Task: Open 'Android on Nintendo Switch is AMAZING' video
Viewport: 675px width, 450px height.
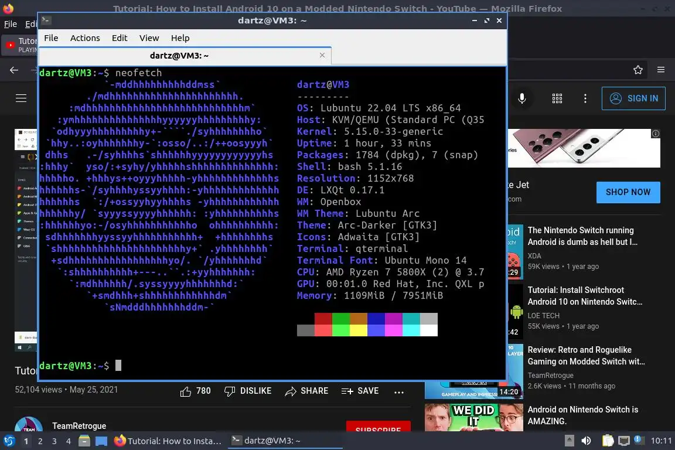Action: point(583,415)
